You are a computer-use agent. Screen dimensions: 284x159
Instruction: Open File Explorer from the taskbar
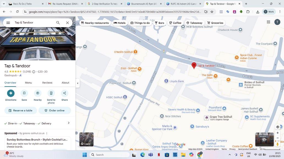tap(183, 155)
